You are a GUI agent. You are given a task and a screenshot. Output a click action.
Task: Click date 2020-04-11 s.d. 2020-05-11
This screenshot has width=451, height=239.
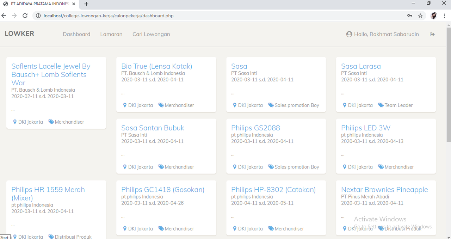click(x=262, y=203)
